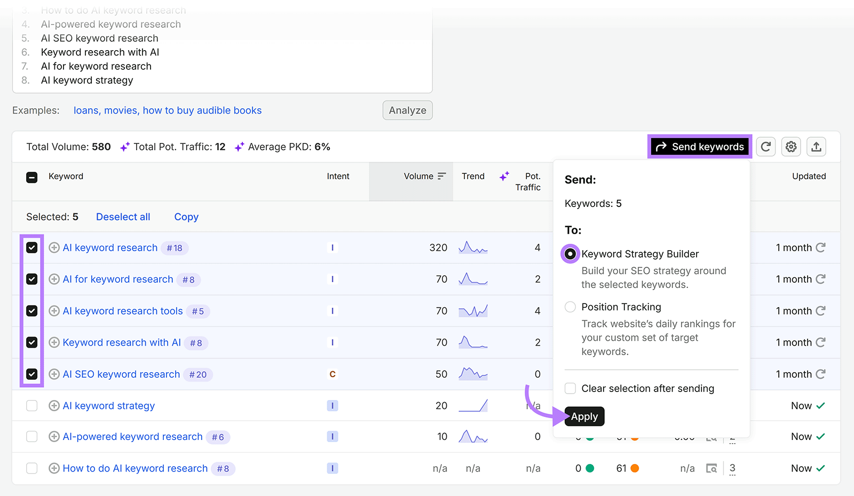Refresh the Keyword research with AI row icon
Screen dimensions: 854x496
click(x=821, y=342)
